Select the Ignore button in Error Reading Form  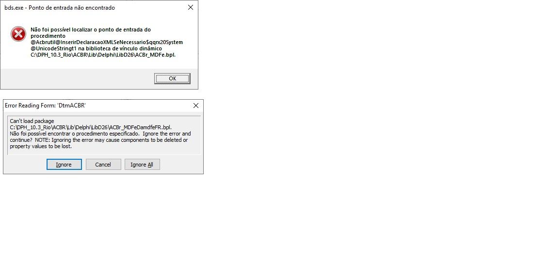tap(64, 165)
